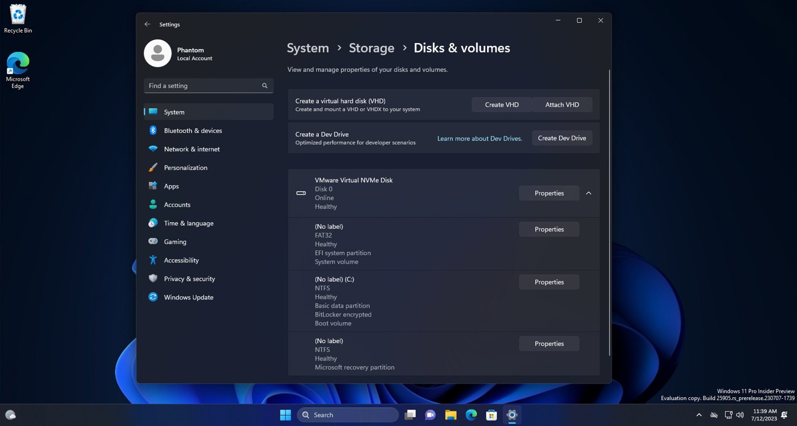Open Network & internet settings

pyautogui.click(x=192, y=149)
